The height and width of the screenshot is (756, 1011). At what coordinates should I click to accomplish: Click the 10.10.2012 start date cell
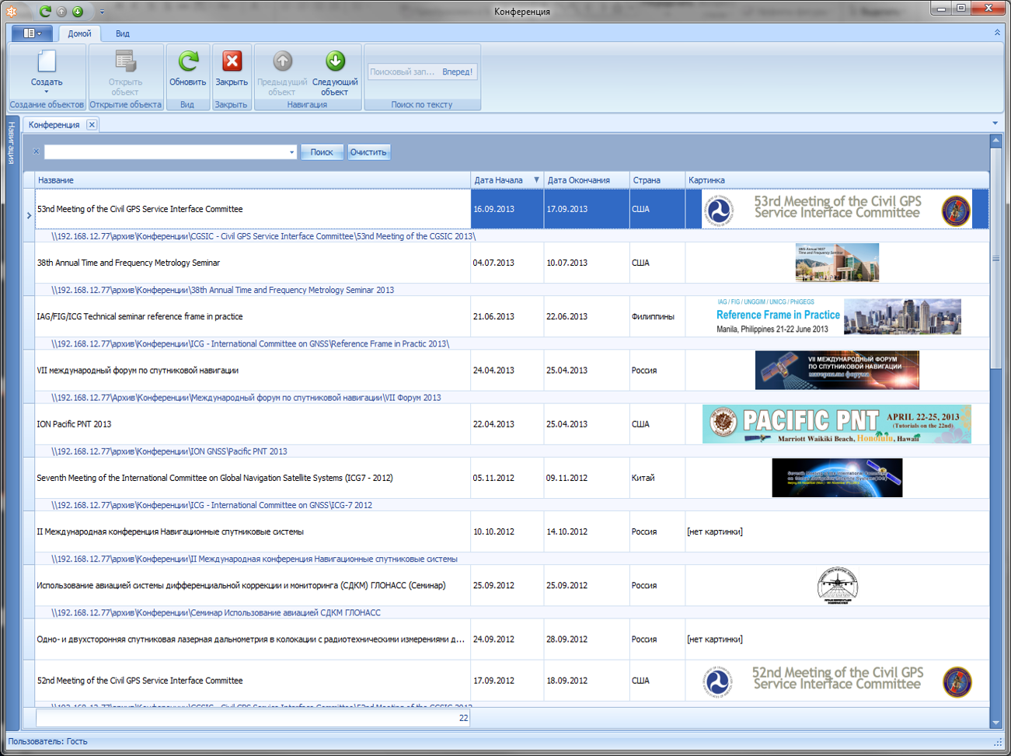507,531
